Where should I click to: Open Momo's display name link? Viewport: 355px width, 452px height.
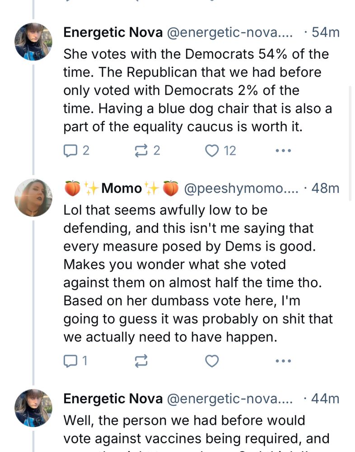click(121, 188)
